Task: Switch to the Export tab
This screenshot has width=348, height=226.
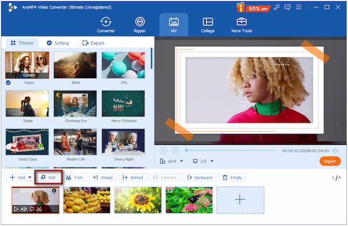Action: [93, 43]
